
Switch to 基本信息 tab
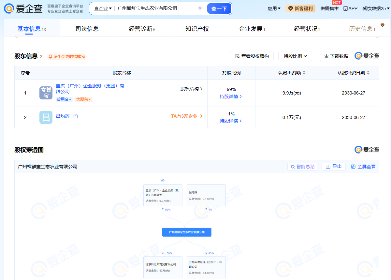[31, 29]
